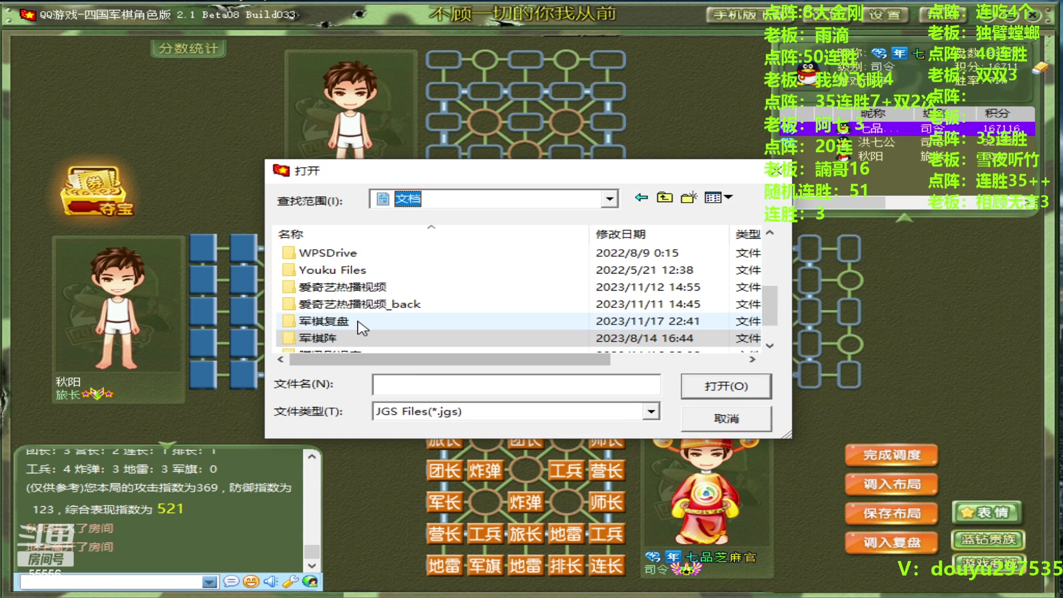
Task: Go up one folder level icon
Action: [x=664, y=198]
